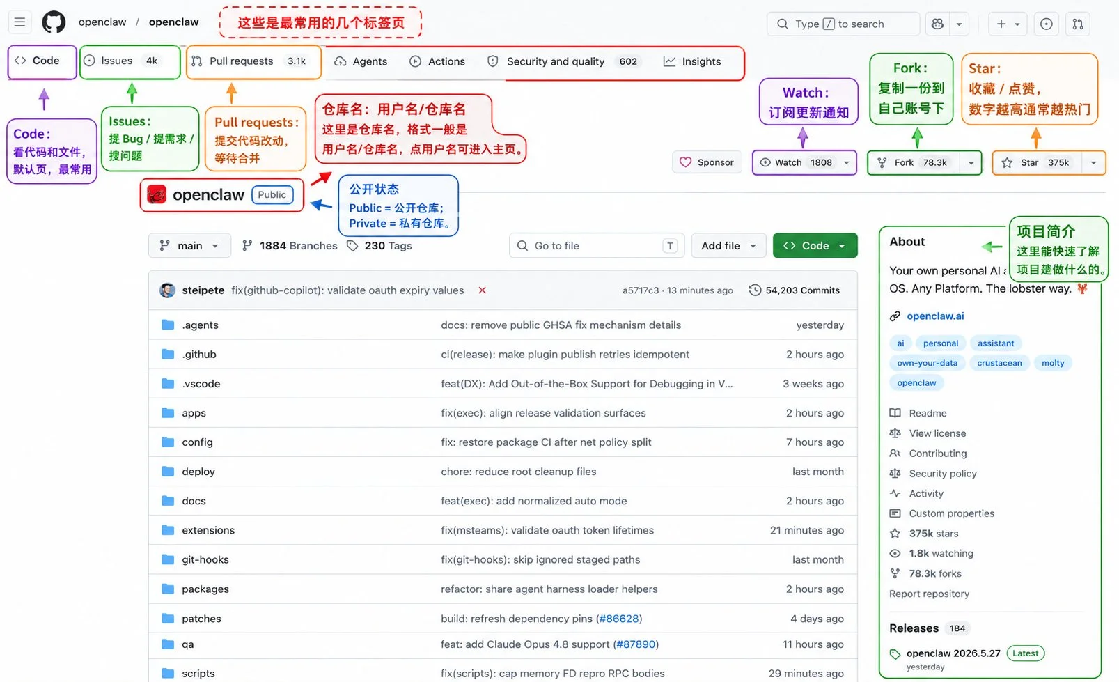This screenshot has width=1119, height=682.
Task: Click the apps folder icon
Action: (x=168, y=413)
